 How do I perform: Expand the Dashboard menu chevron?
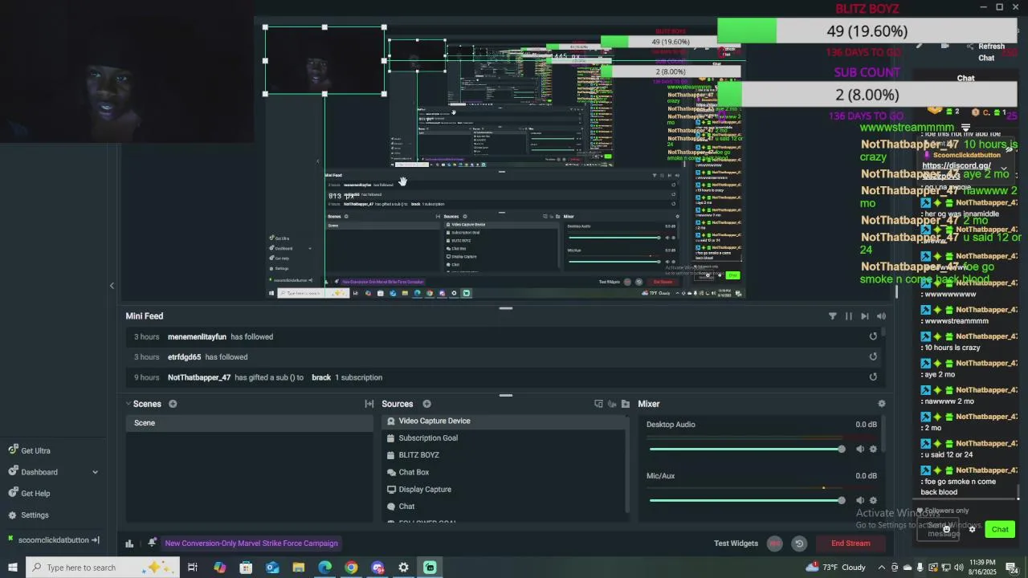coord(95,472)
